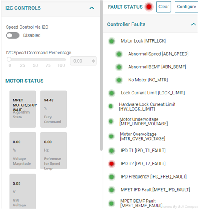Image resolution: width=198 pixels, height=209 pixels.
Task: Select the Algorithm State status tile
Action: click(23, 109)
